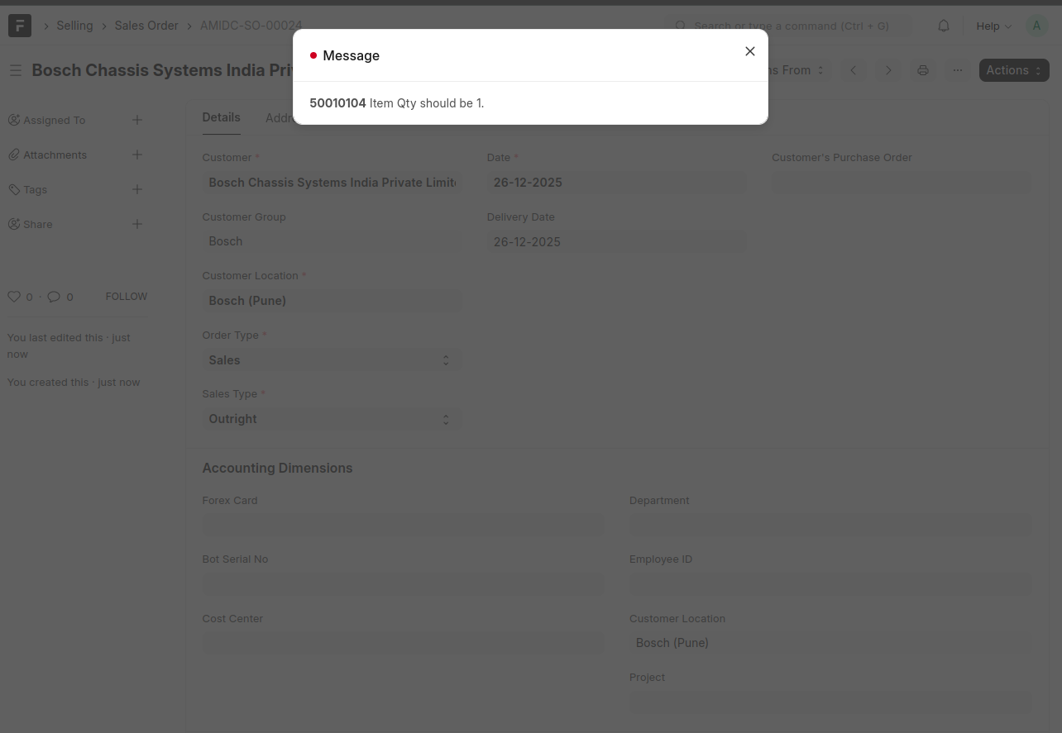Viewport: 1062px width, 733px height.
Task: Open the Order Type dropdown
Action: pos(331,360)
